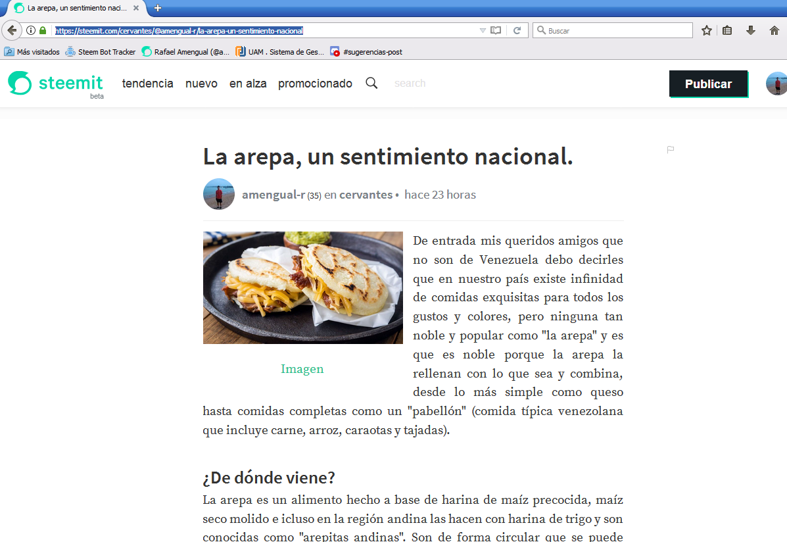Go to en alza section
787x542 pixels.
point(248,84)
